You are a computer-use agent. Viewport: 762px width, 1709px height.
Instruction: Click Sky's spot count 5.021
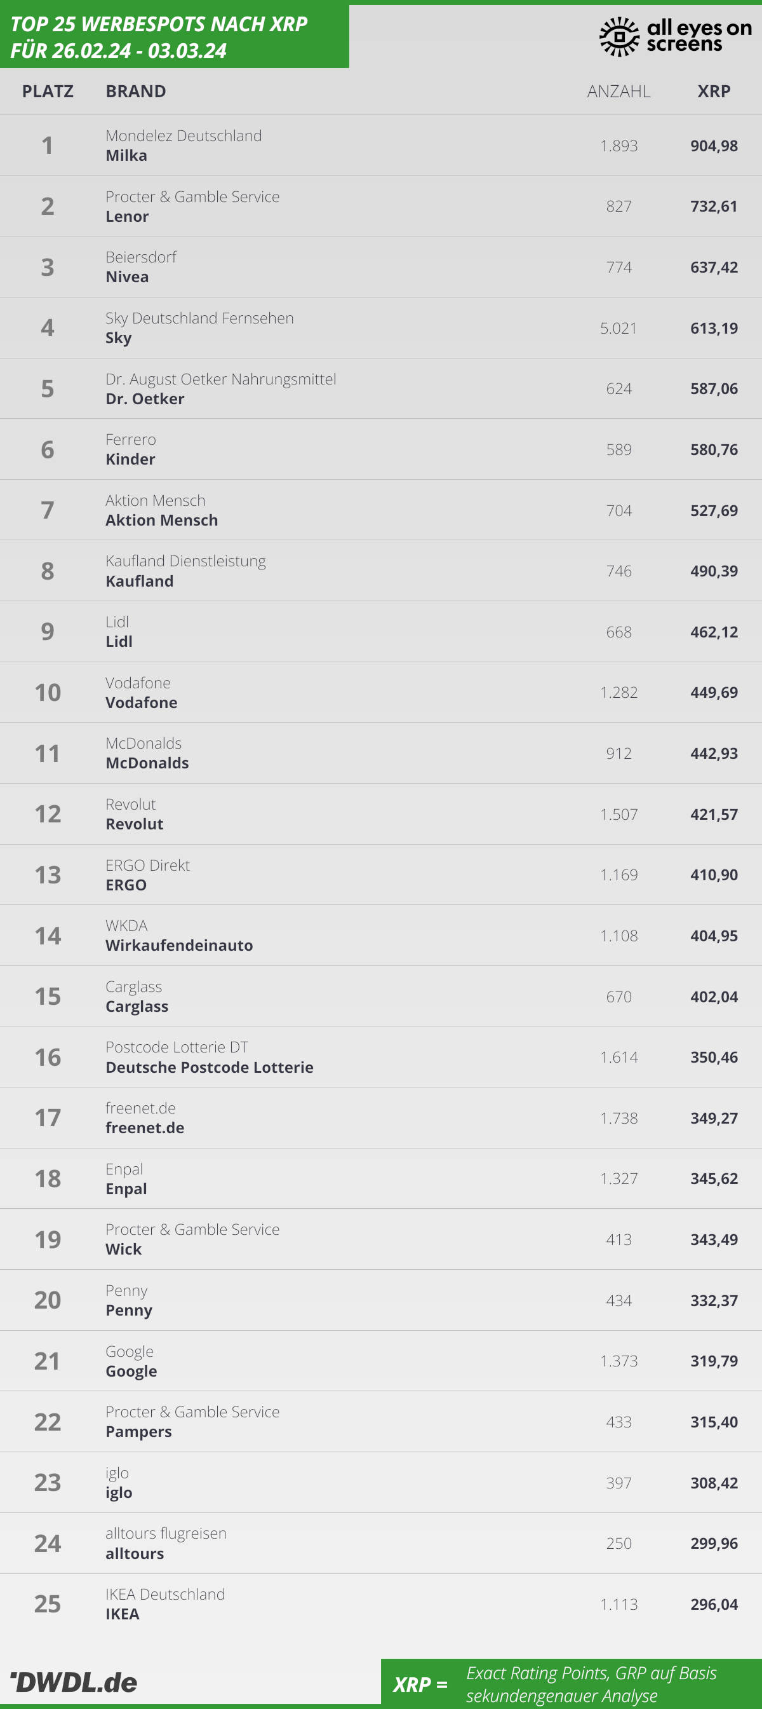pyautogui.click(x=618, y=328)
